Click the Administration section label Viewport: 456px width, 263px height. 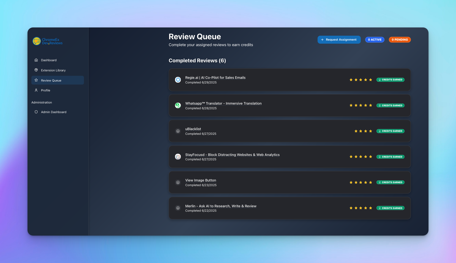coord(42,102)
